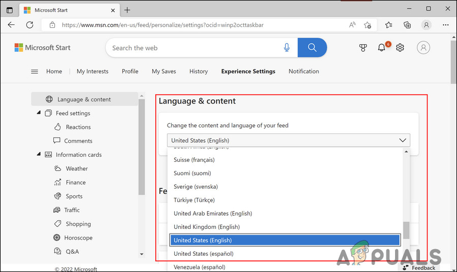Open Q&A card settings
The width and height of the screenshot is (457, 272).
pyautogui.click(x=72, y=252)
